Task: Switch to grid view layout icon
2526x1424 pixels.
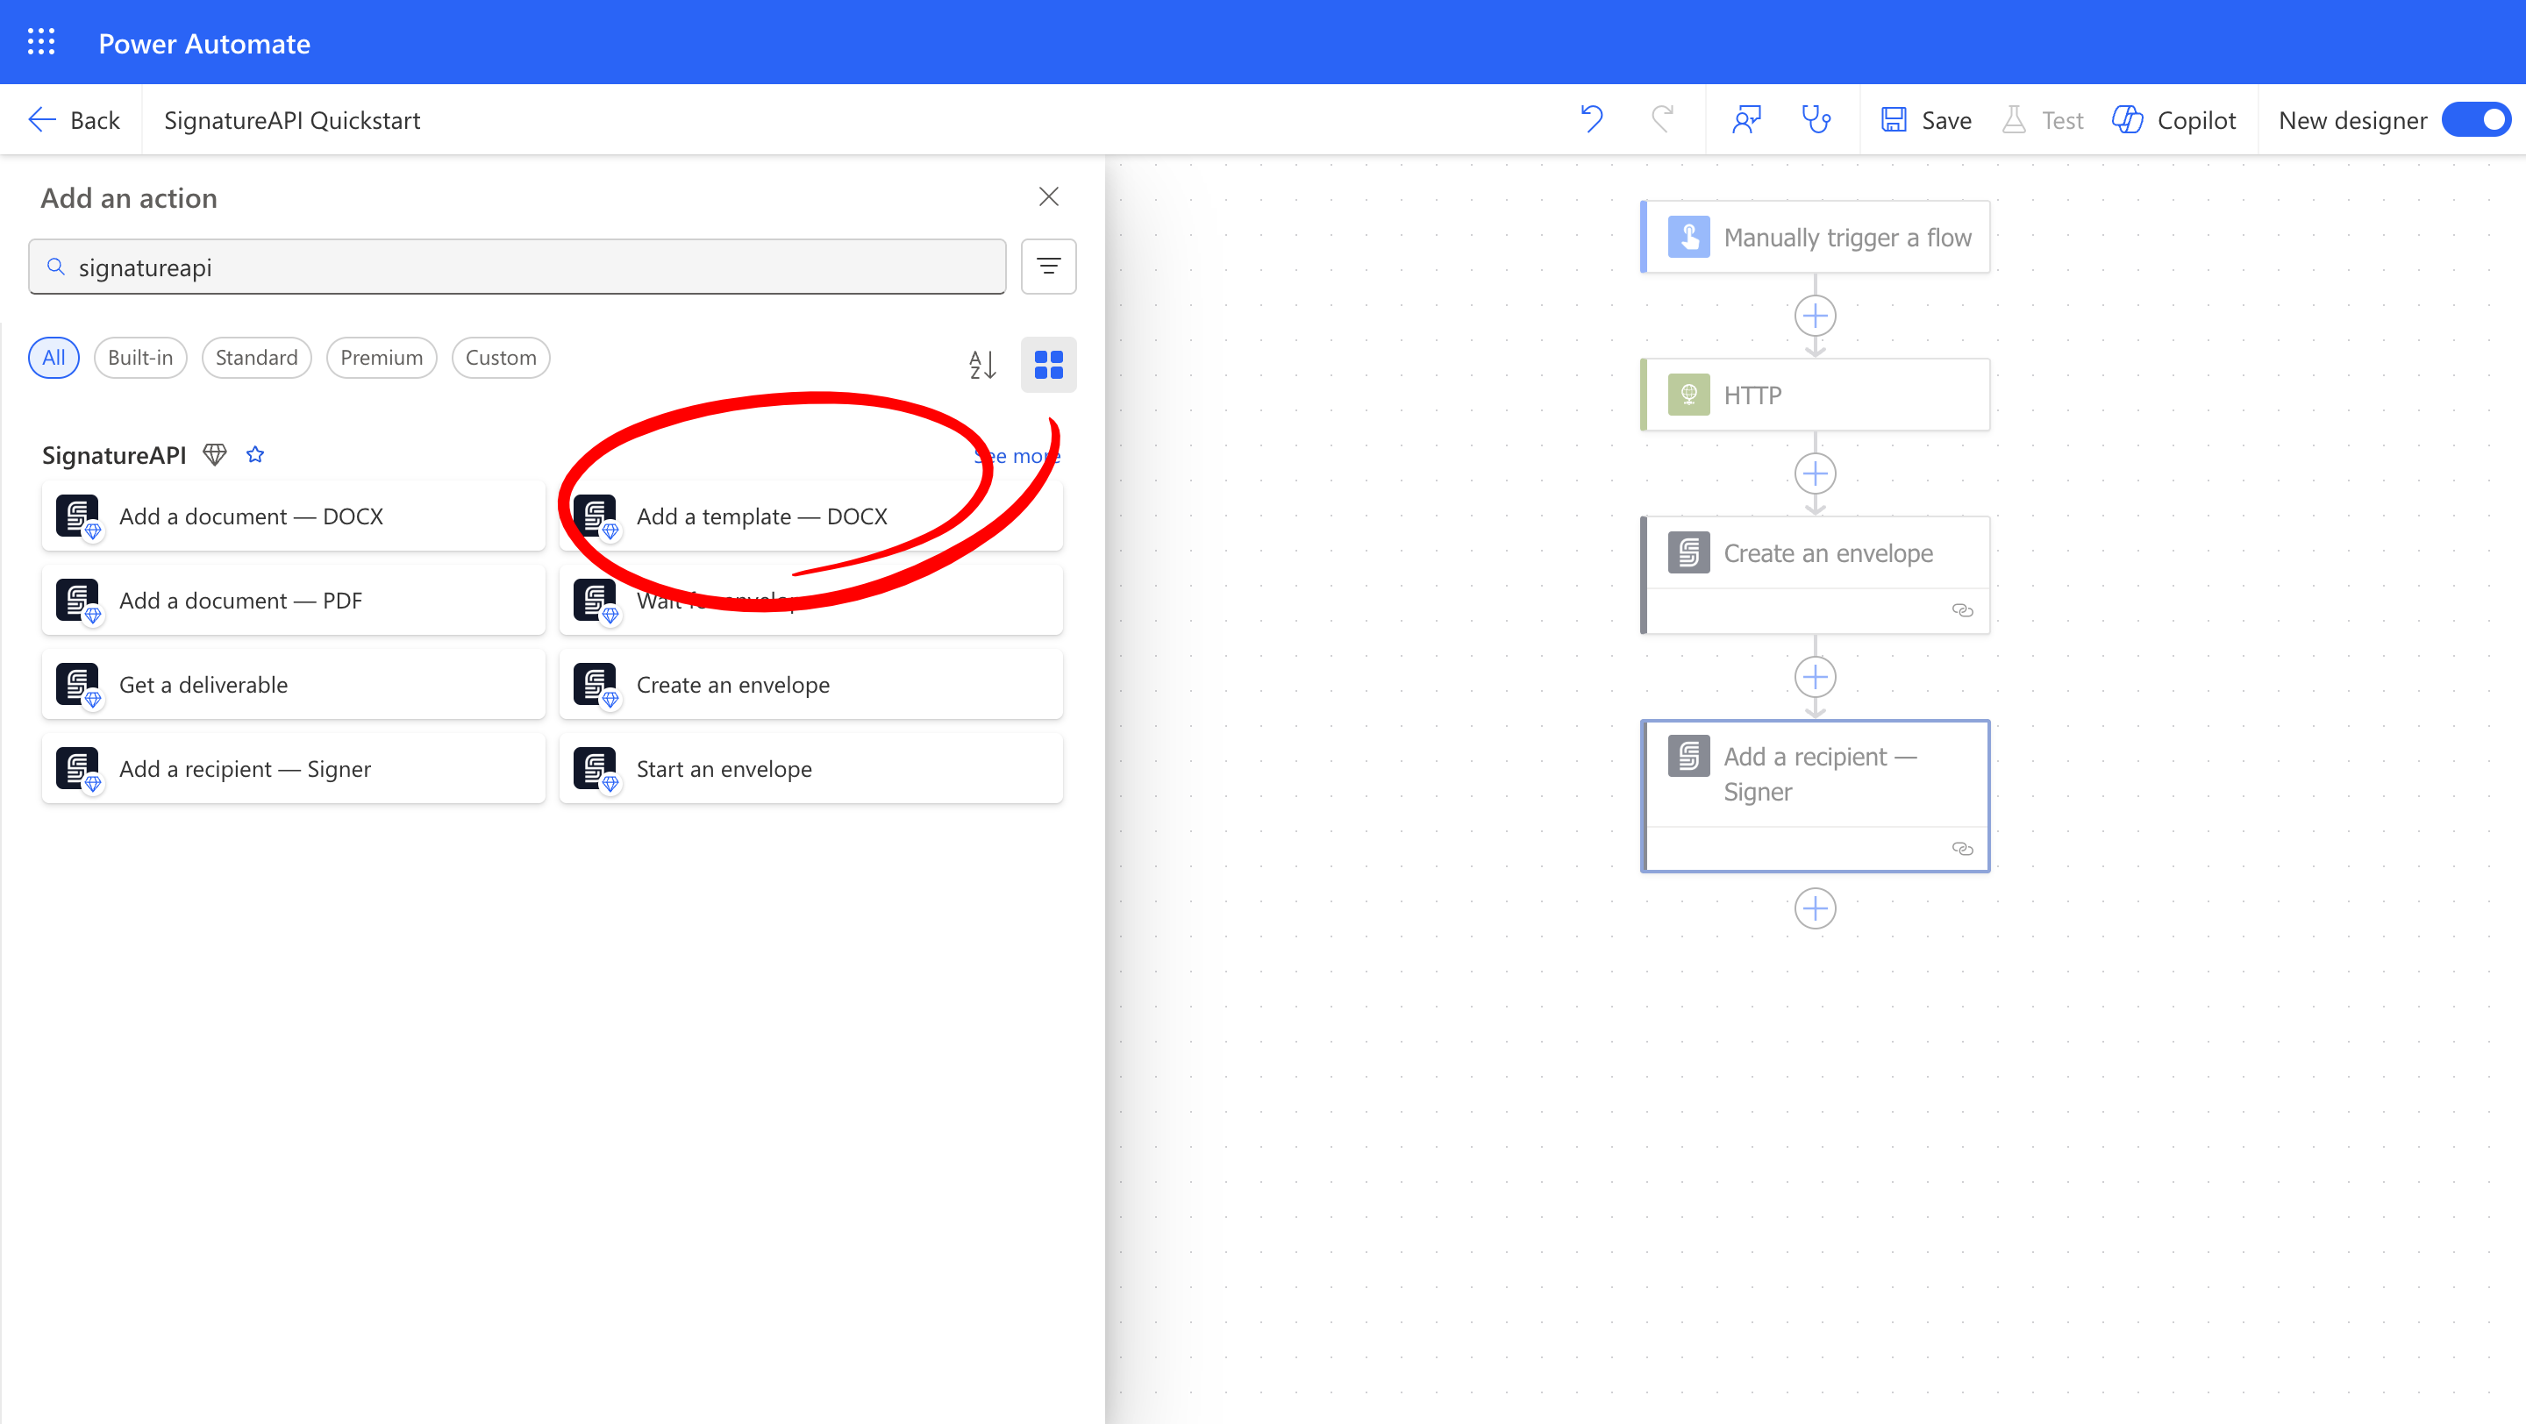Action: (x=1048, y=365)
